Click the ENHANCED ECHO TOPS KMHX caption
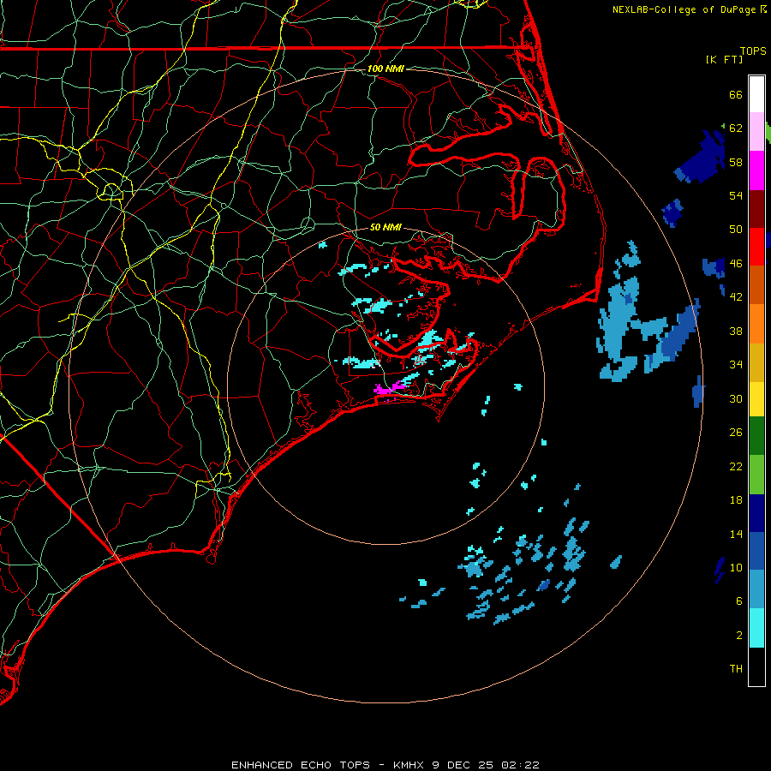The image size is (771, 771). pyautogui.click(x=385, y=765)
